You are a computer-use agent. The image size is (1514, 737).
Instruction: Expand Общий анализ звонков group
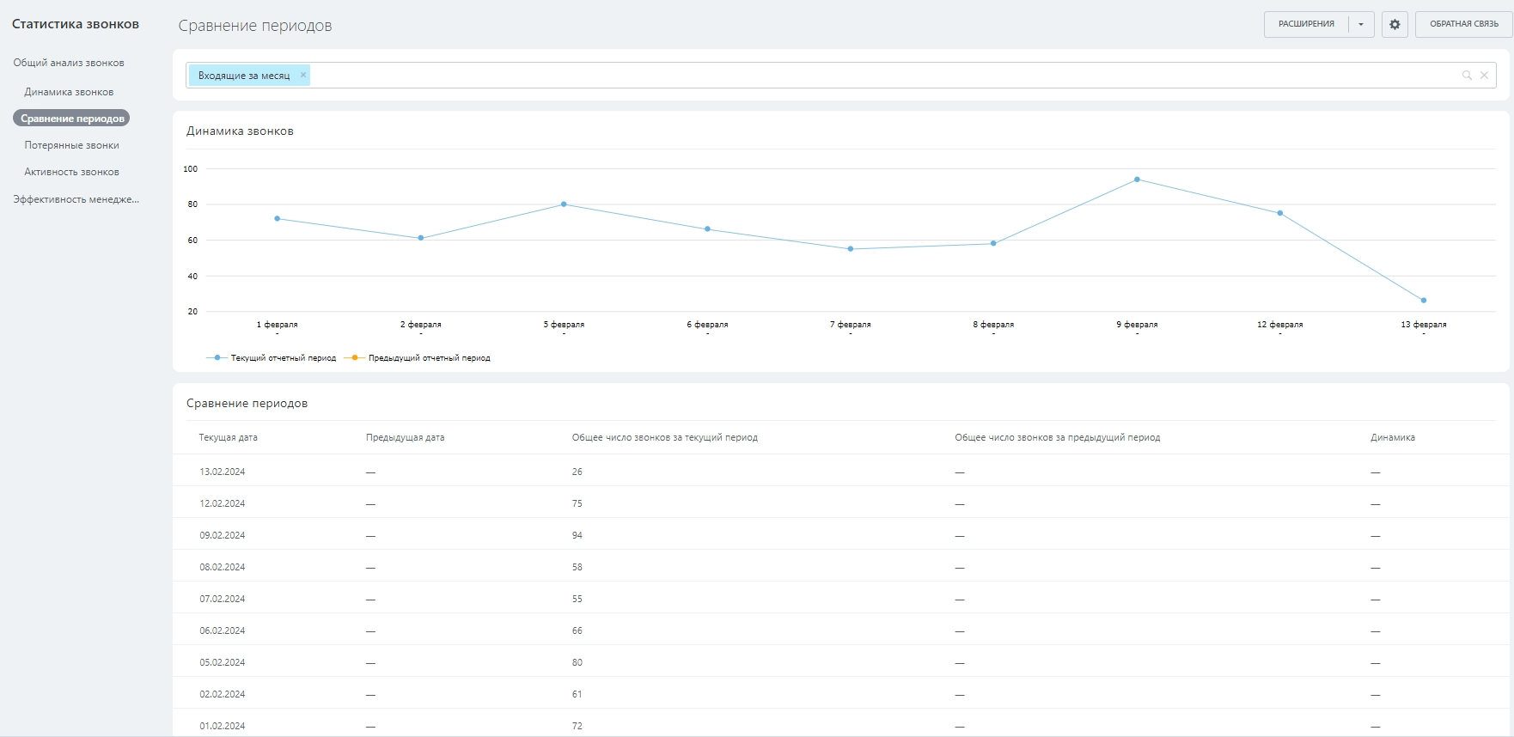(69, 63)
